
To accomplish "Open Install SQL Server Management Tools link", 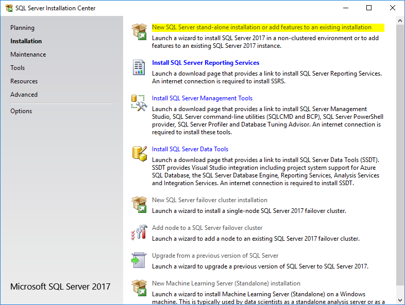I will 202,98.
